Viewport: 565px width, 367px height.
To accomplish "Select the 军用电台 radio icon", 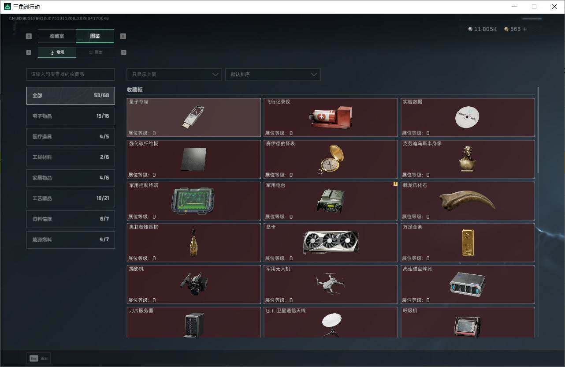I will click(331, 201).
